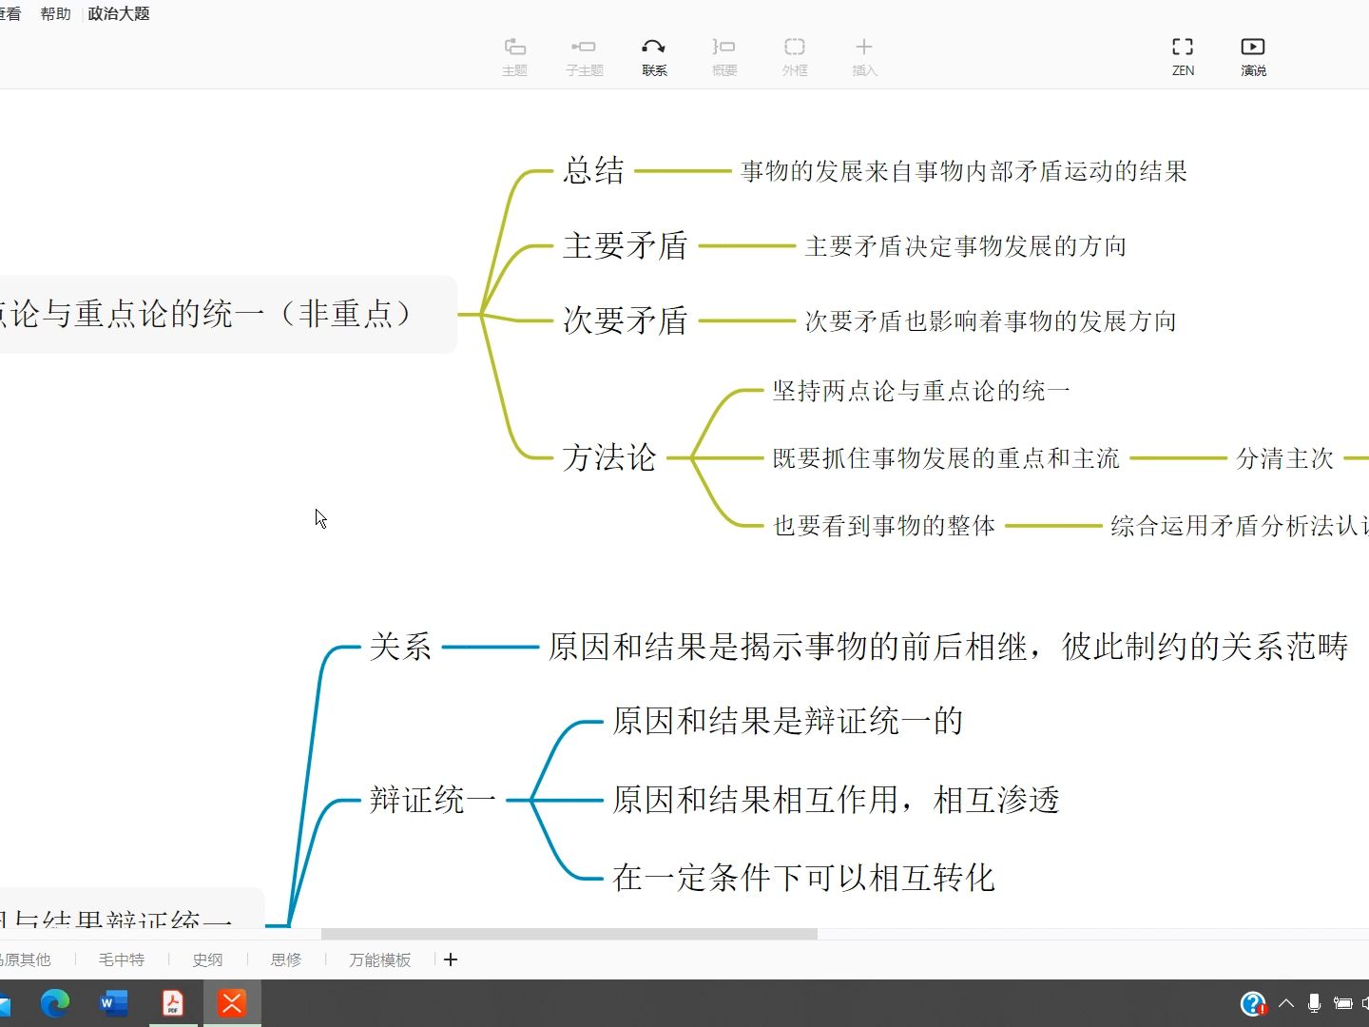The image size is (1369, 1027).
Task: Select the 联系 (Relationship) tool
Action: 654,56
